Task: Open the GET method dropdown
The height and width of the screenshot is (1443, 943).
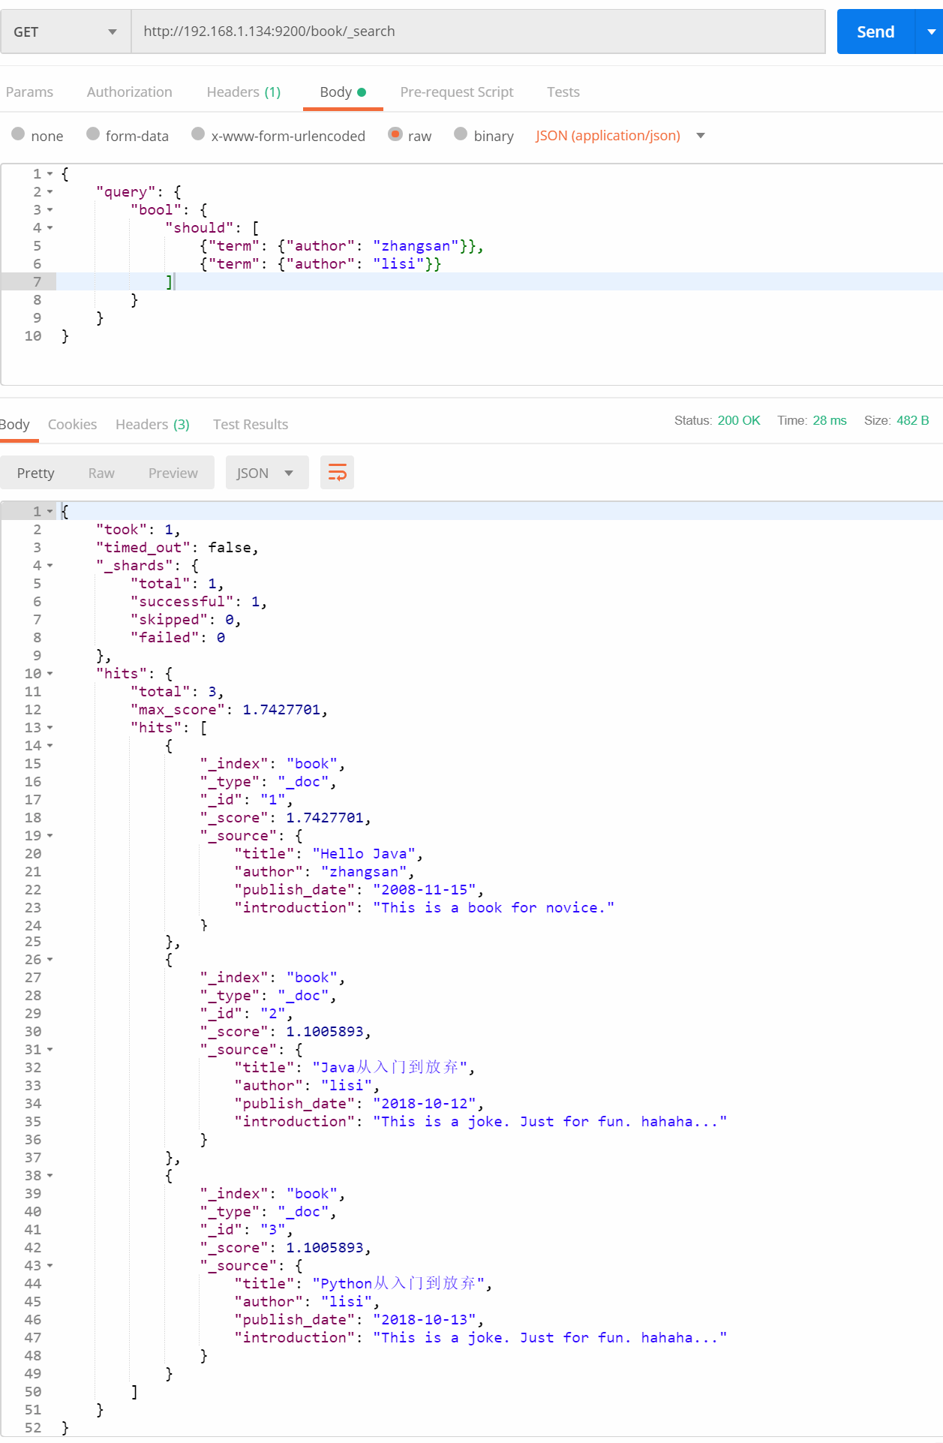Action: pyautogui.click(x=66, y=32)
